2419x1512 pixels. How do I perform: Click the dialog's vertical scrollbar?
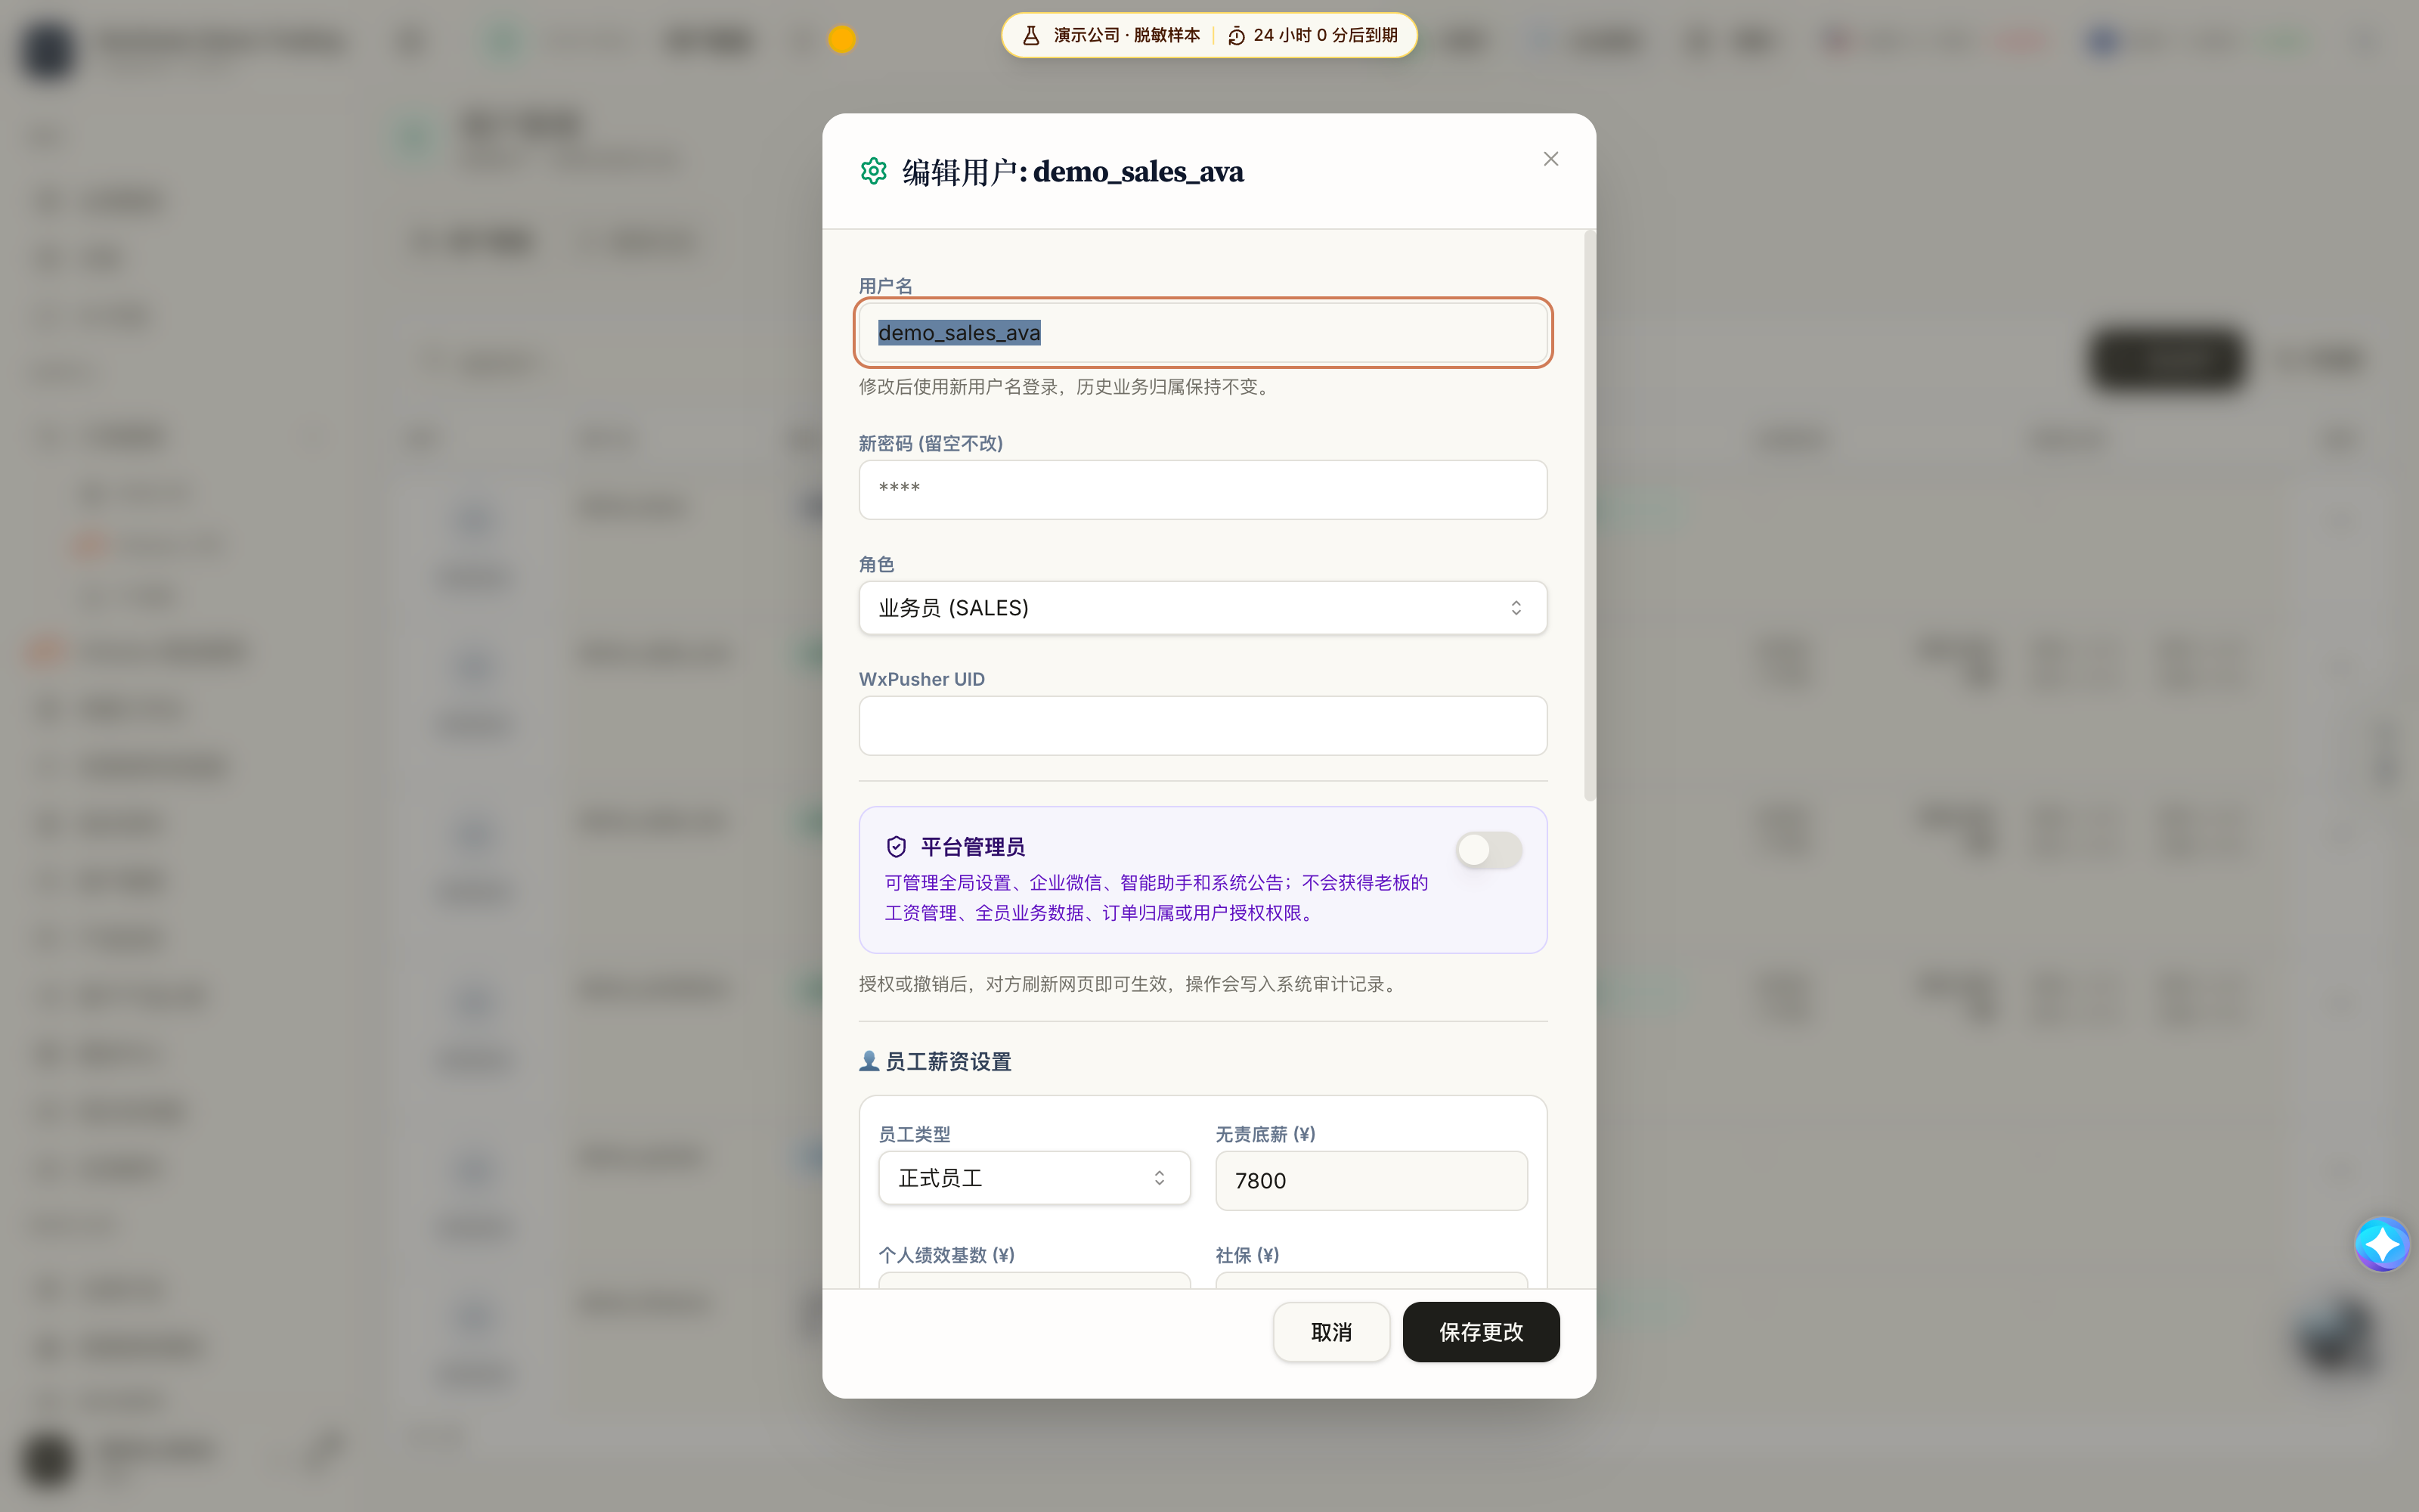coord(1589,516)
